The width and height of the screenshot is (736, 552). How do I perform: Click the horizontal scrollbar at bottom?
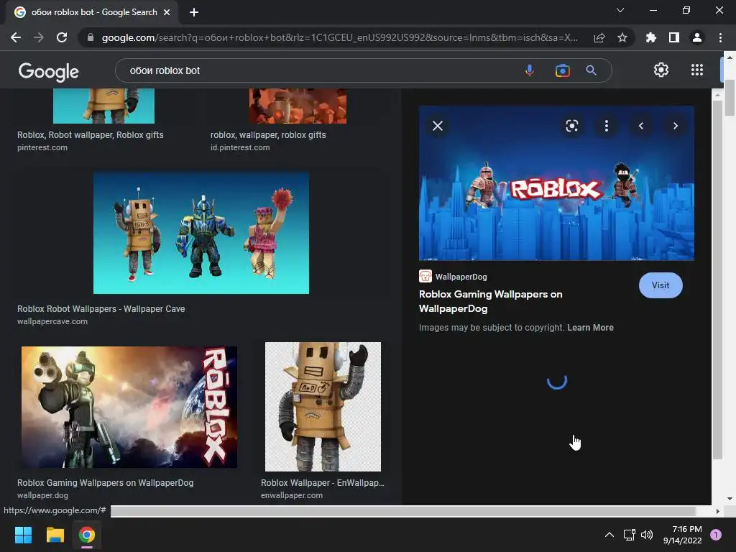402,511
